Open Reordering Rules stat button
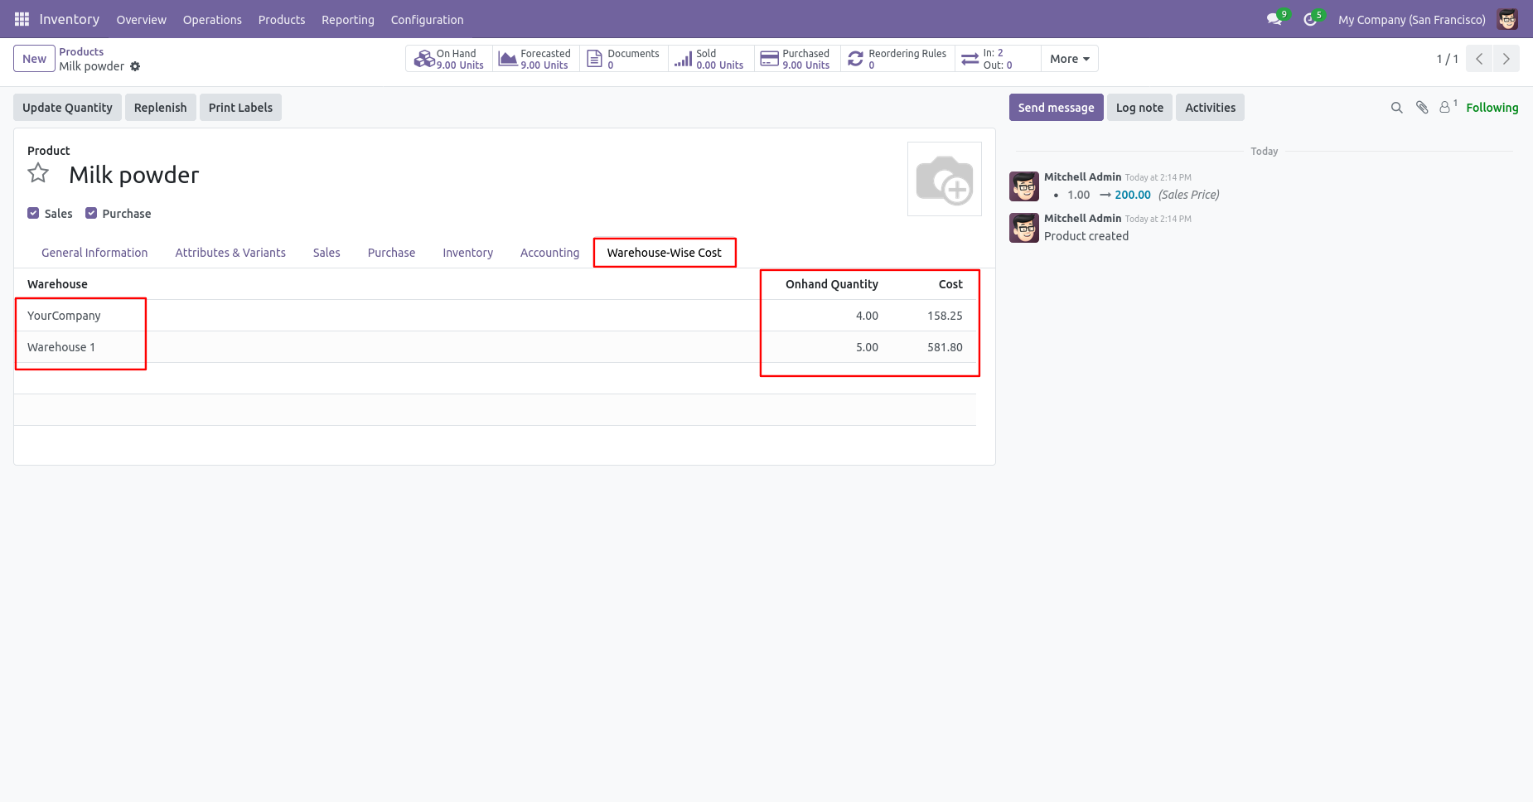The image size is (1533, 802). click(x=897, y=59)
